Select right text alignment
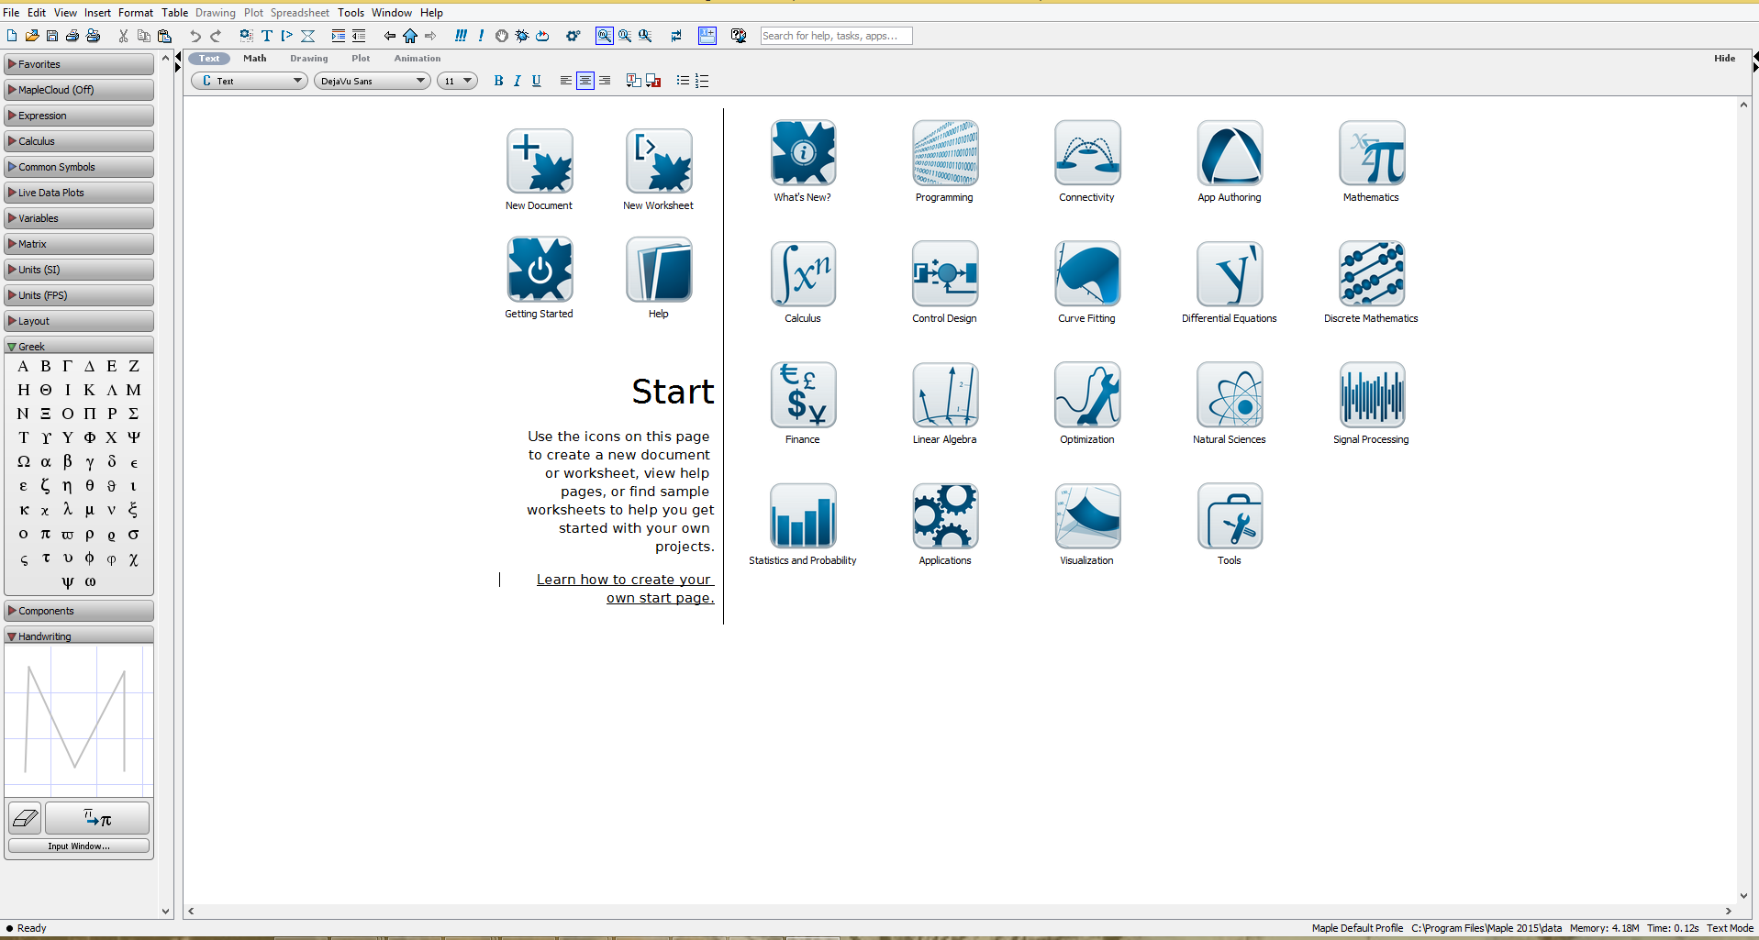The width and height of the screenshot is (1759, 940). [605, 81]
